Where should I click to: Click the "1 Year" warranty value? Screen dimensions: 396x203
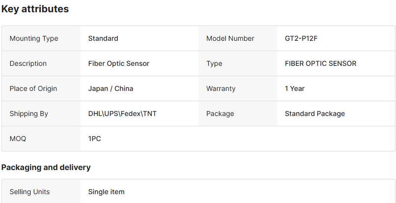(295, 88)
